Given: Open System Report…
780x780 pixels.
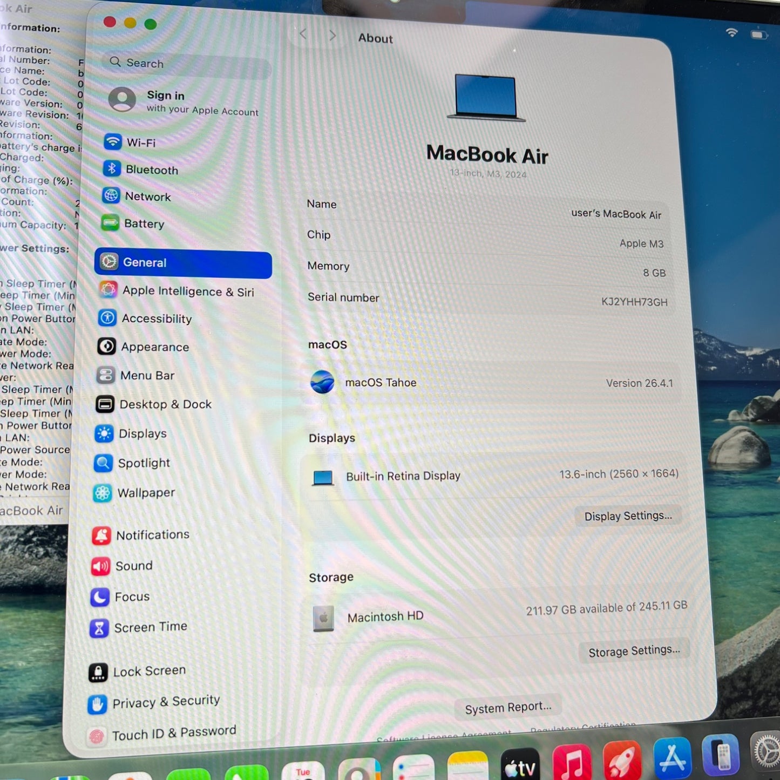Looking at the screenshot, I should (508, 707).
